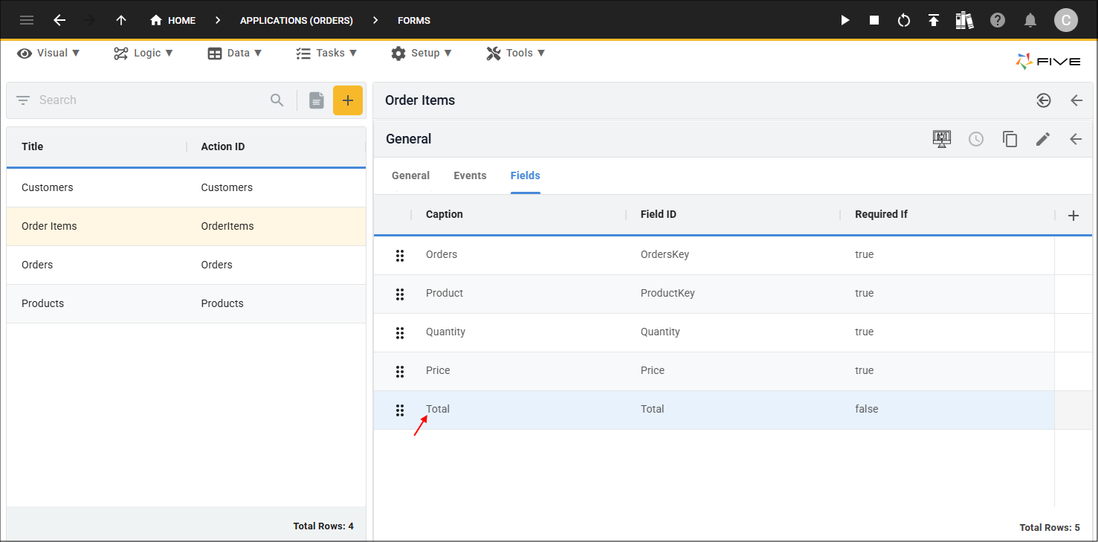Click the notifications bell icon
The image size is (1098, 542).
pyautogui.click(x=1030, y=20)
